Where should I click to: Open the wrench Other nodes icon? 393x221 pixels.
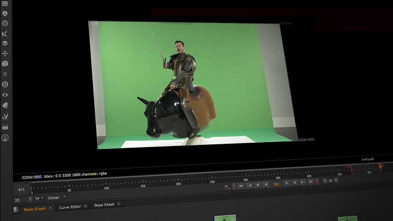(5, 117)
